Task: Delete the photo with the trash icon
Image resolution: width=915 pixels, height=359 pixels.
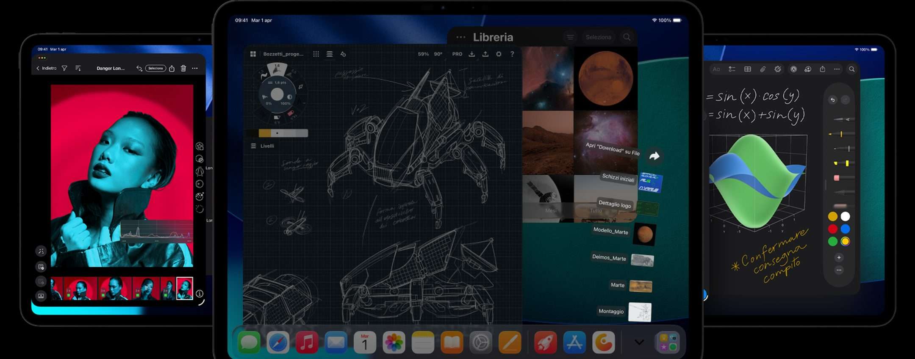Action: [183, 68]
